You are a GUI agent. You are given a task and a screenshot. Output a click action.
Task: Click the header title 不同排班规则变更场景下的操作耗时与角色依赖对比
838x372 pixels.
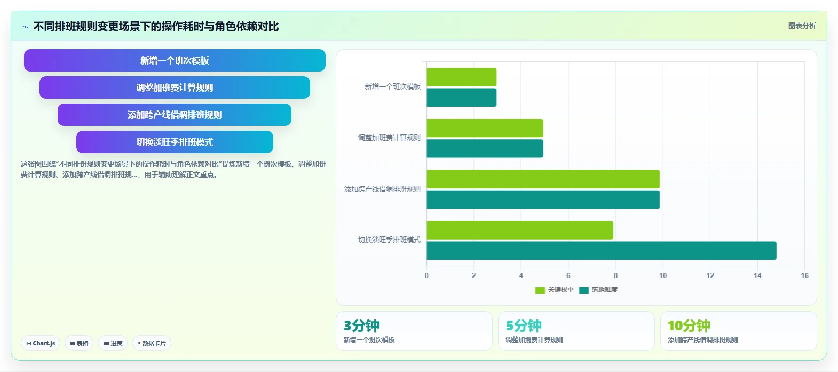coord(156,26)
